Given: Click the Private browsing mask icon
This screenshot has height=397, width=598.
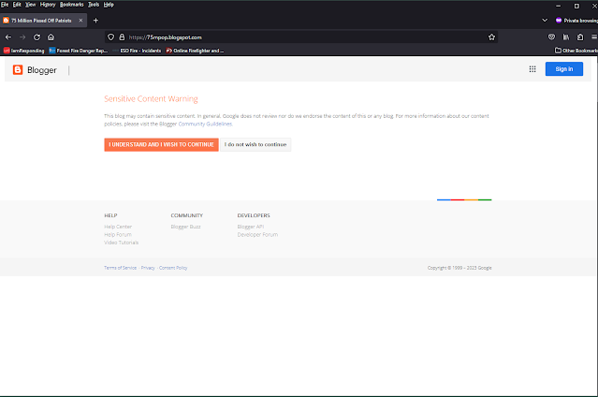Looking at the screenshot, I should (559, 21).
